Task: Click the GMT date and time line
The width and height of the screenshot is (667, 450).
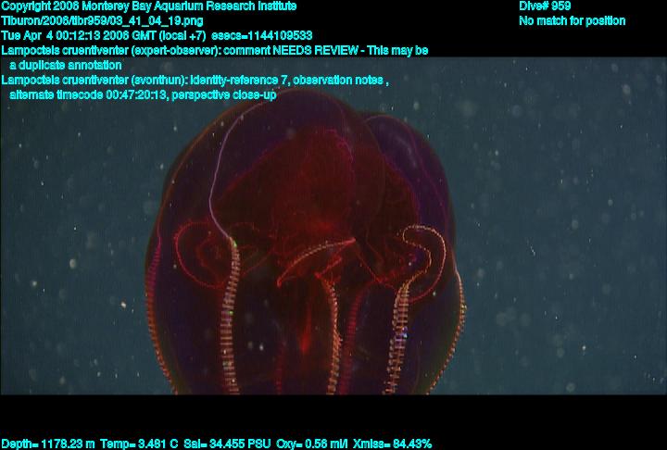Action: click(104, 35)
